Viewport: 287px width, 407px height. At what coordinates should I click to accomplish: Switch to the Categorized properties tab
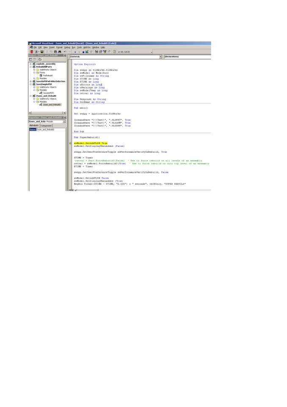46,125
